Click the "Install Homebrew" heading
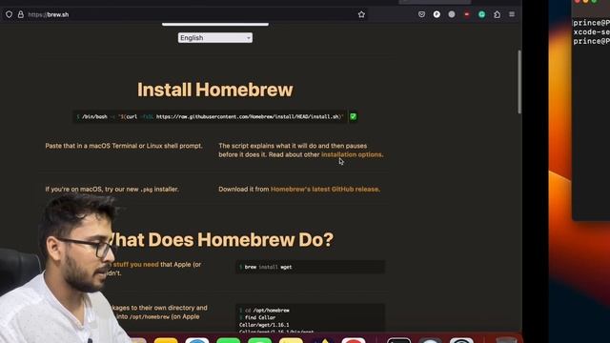 214,90
